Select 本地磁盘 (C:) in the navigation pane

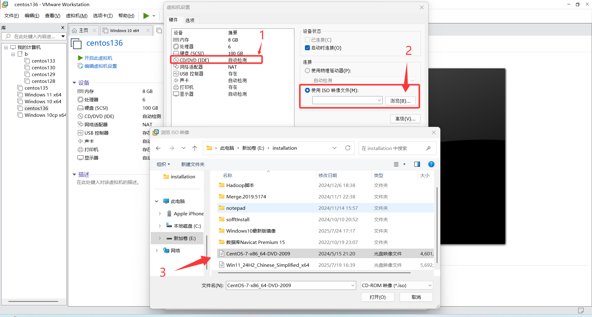pyautogui.click(x=183, y=226)
